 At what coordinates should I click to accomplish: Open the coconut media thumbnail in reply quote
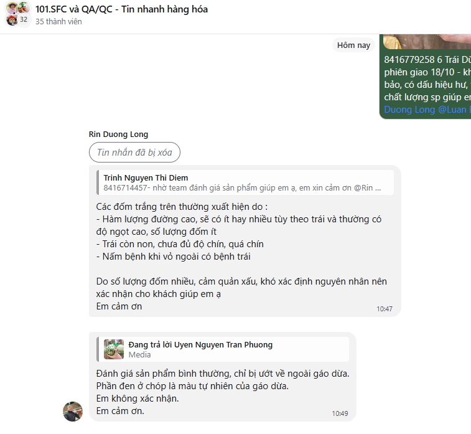point(114,349)
